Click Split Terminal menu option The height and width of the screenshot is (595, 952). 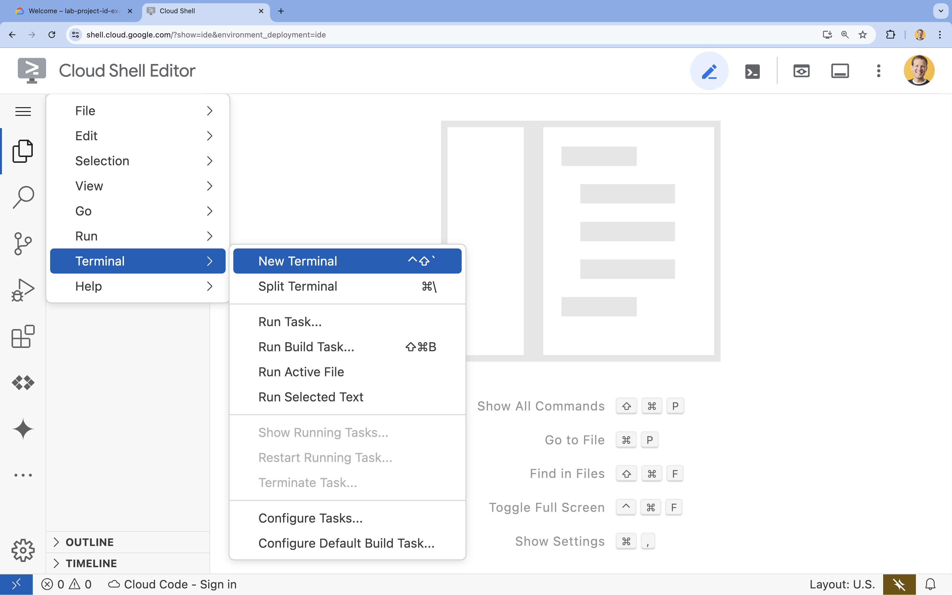(298, 286)
